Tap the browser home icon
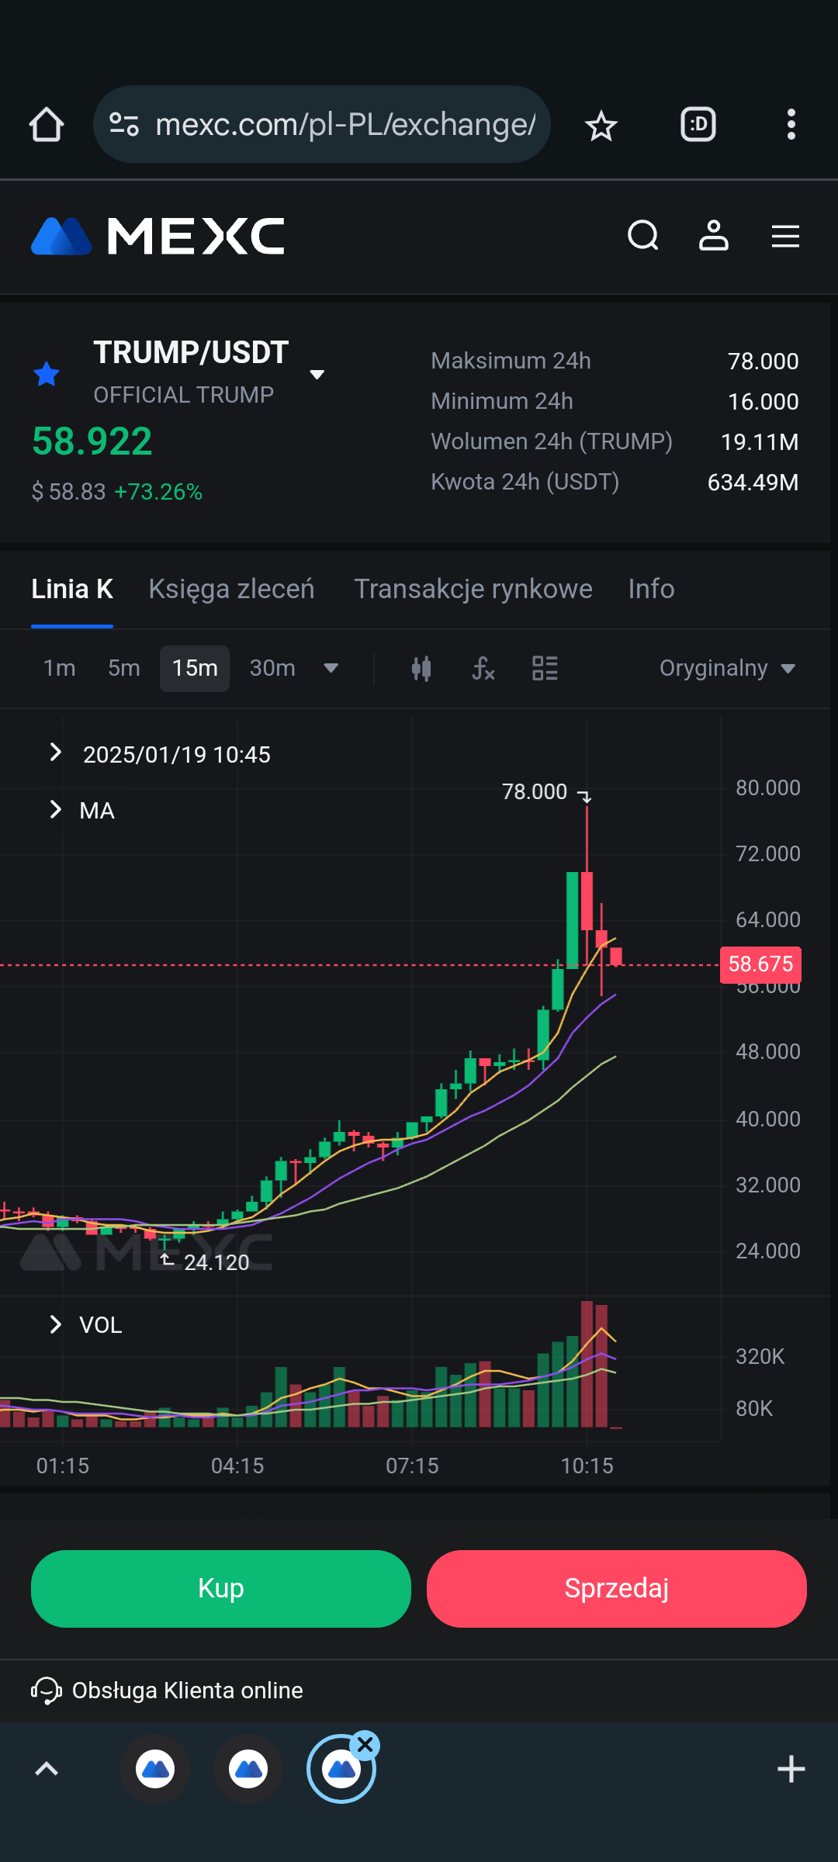This screenshot has height=1862, width=838. pos(47,125)
